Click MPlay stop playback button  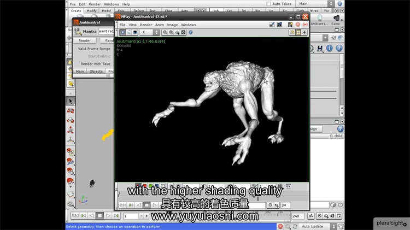click(147, 205)
